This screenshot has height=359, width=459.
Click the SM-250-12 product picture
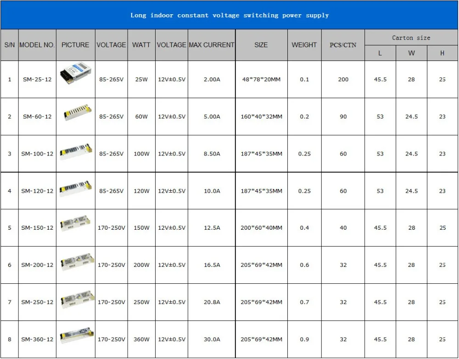tap(78, 299)
